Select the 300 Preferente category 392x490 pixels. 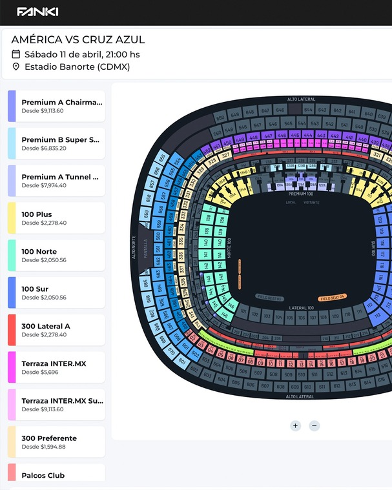pyautogui.click(x=61, y=442)
